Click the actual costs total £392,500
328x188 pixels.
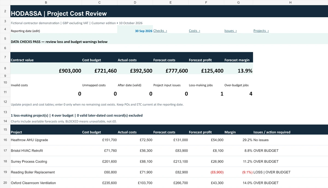[141, 71]
